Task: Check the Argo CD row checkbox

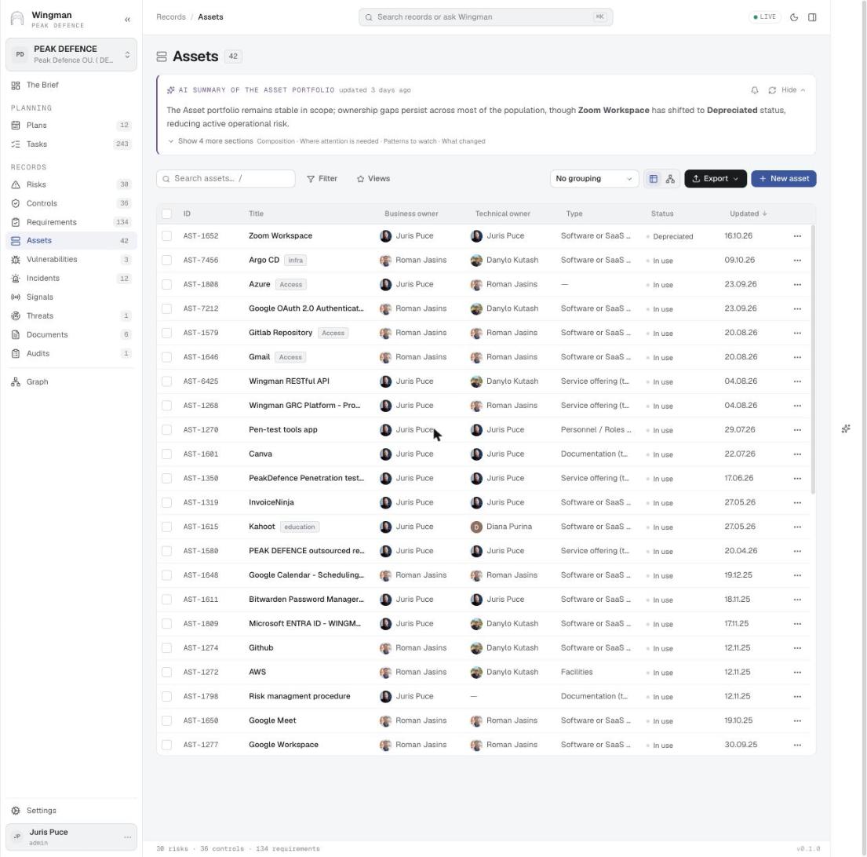Action: (166, 261)
